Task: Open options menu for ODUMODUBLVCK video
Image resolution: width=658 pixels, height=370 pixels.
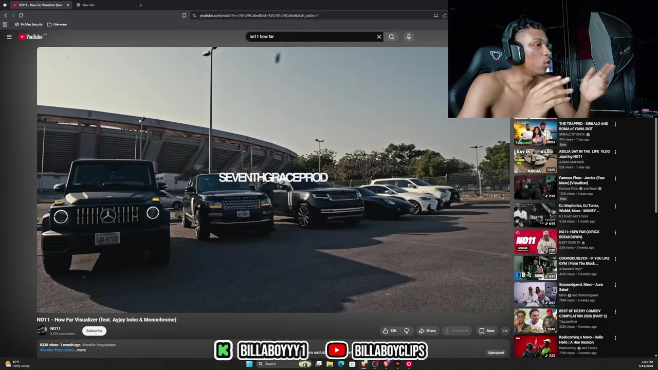Action: [x=615, y=259]
